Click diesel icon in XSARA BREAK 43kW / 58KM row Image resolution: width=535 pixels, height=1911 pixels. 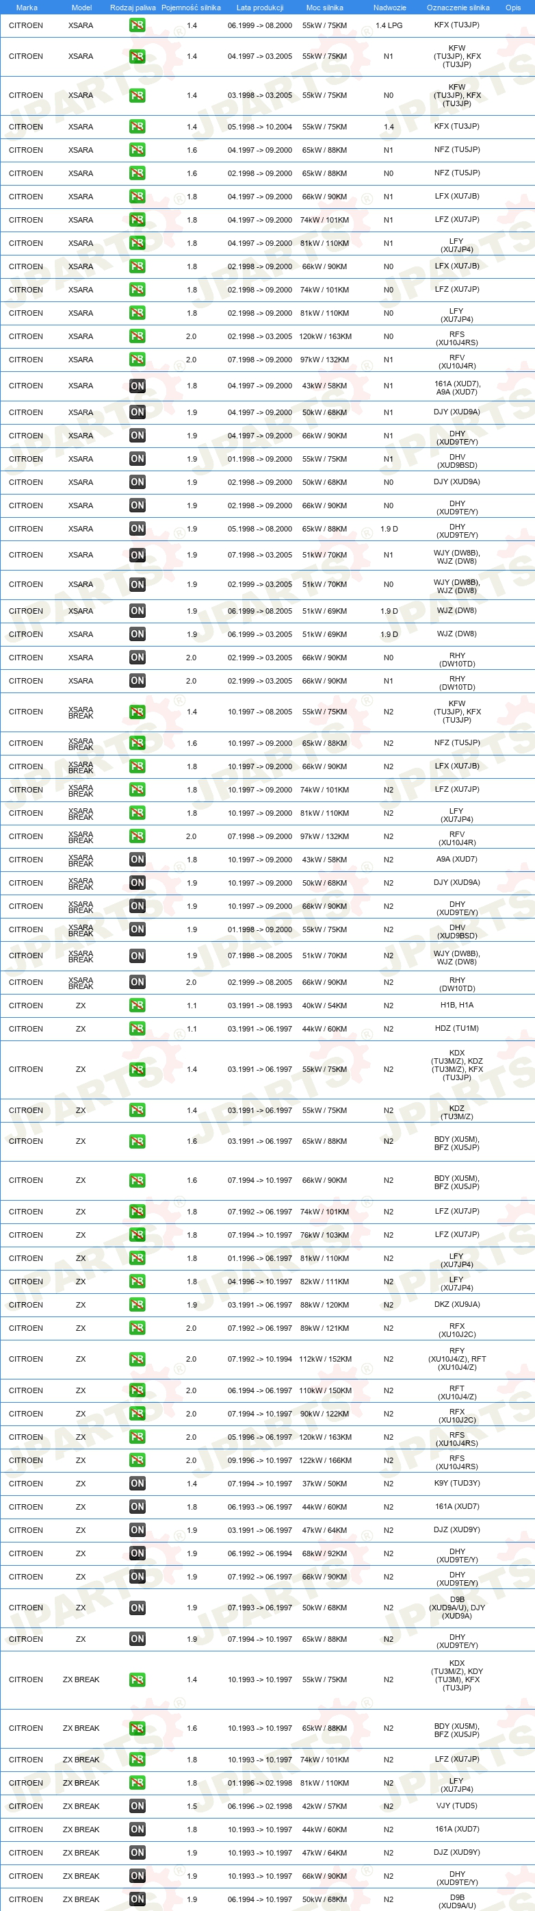tap(137, 860)
